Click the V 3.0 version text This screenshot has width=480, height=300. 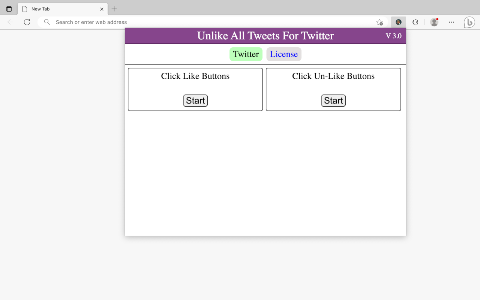coord(394,36)
